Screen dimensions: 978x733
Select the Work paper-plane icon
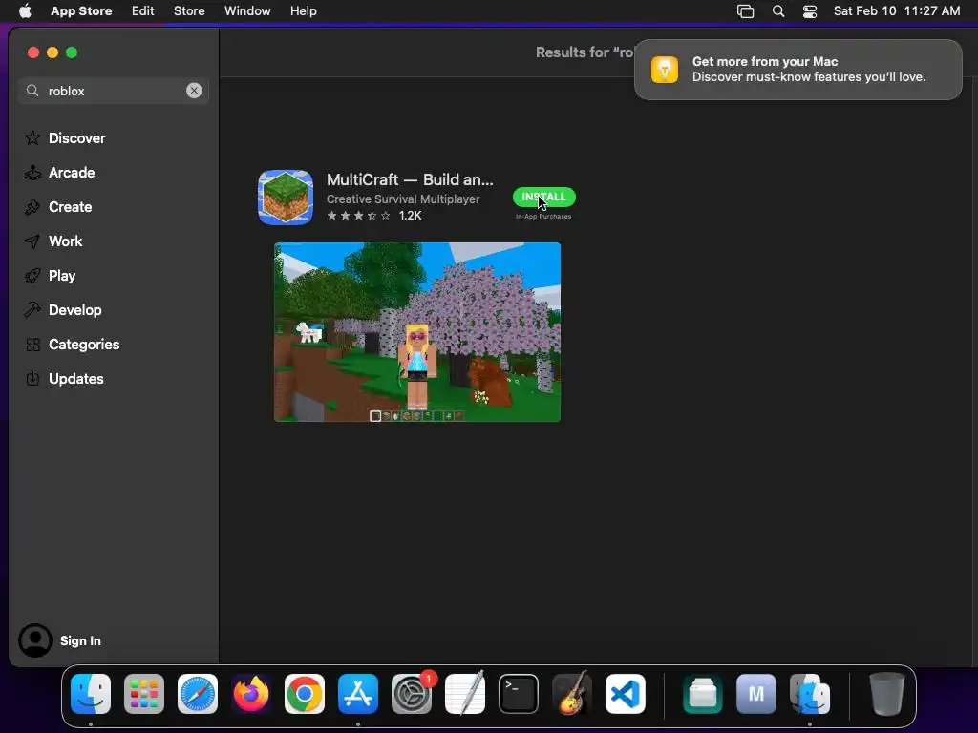coord(32,241)
